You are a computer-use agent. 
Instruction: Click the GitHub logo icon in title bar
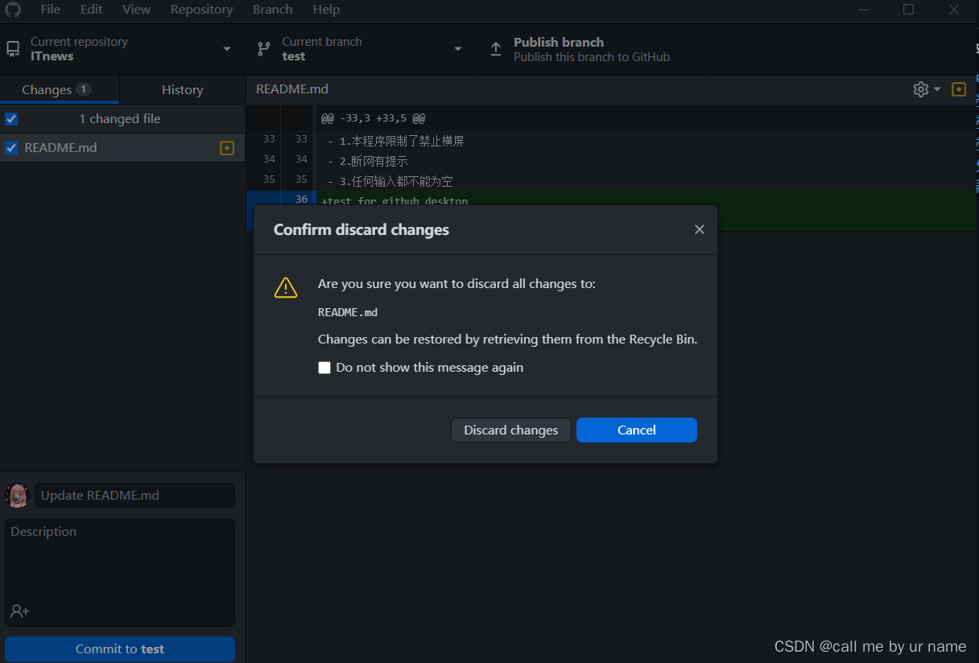[13, 10]
